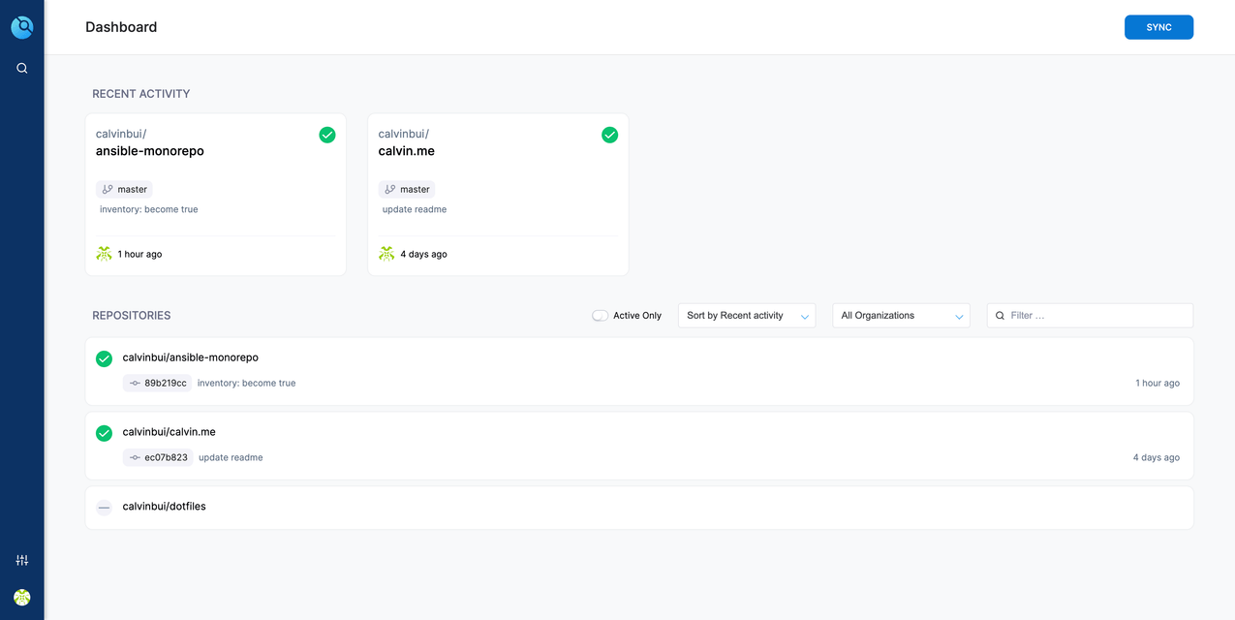Enable the Active Only toggle

pyautogui.click(x=600, y=315)
